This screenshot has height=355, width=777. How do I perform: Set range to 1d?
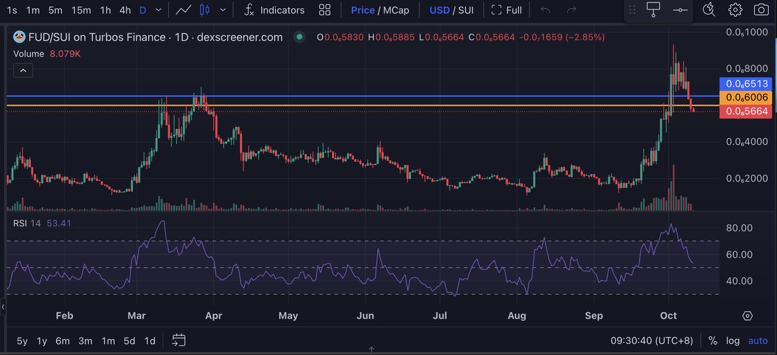(150, 340)
